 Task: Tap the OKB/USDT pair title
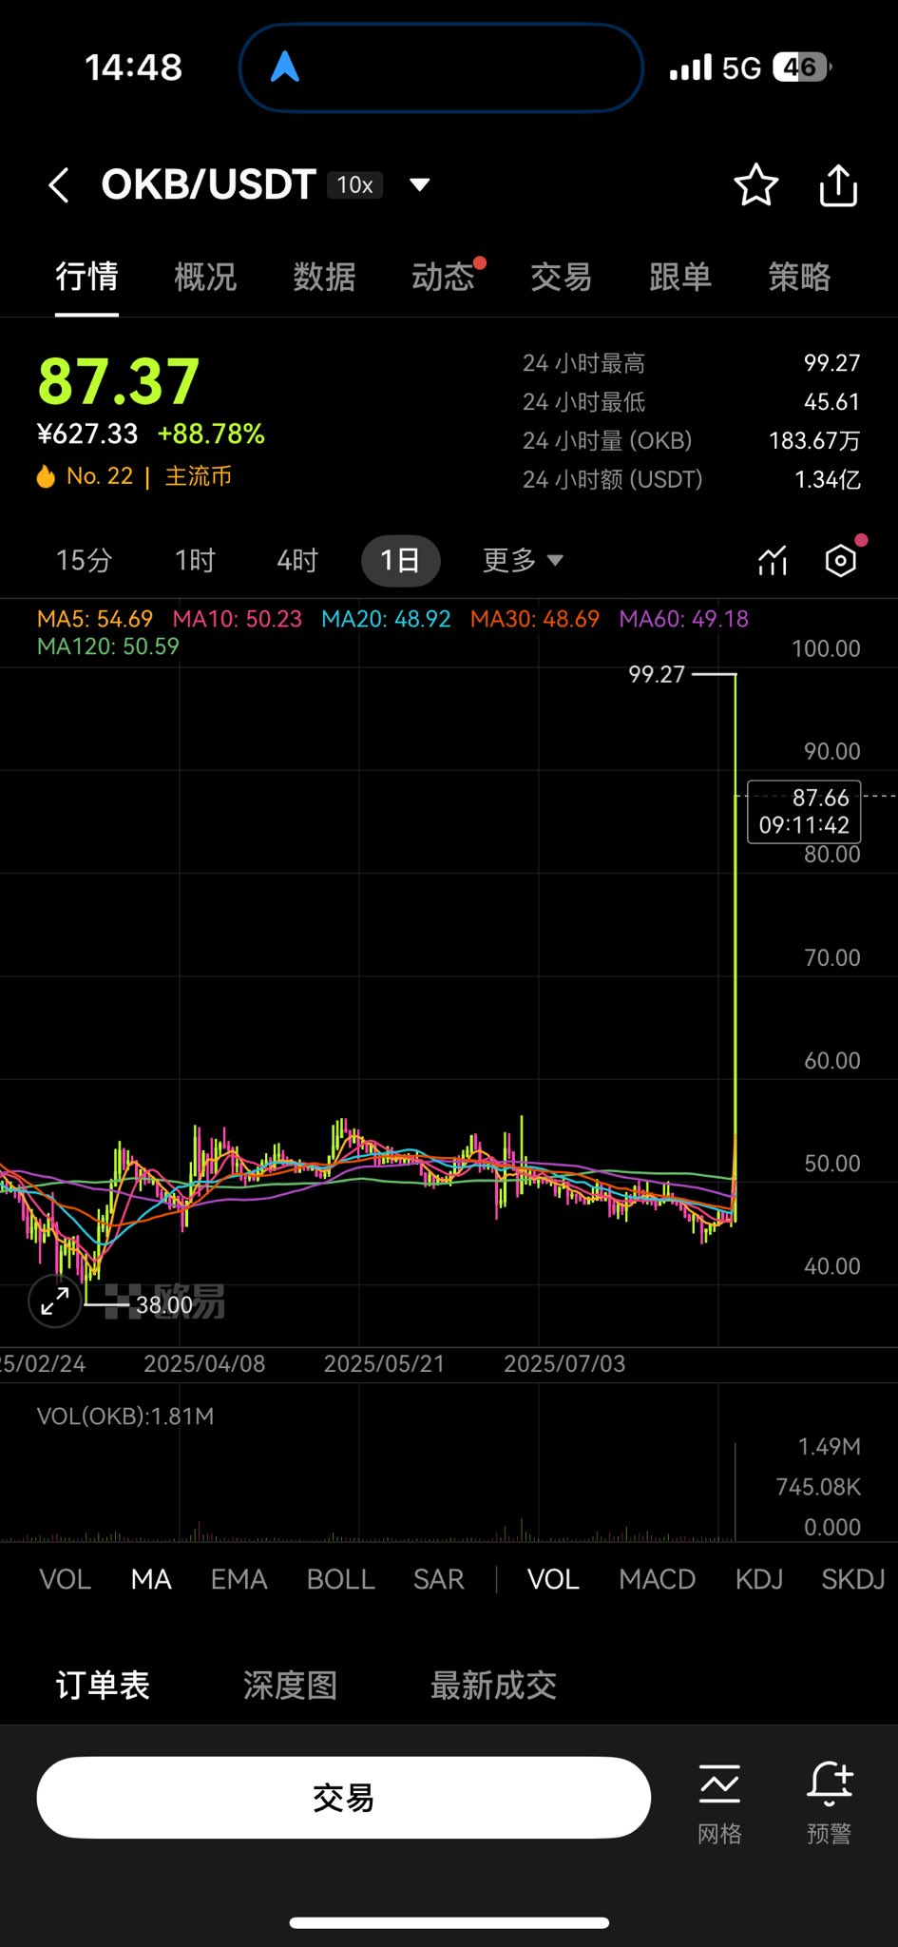tap(208, 184)
